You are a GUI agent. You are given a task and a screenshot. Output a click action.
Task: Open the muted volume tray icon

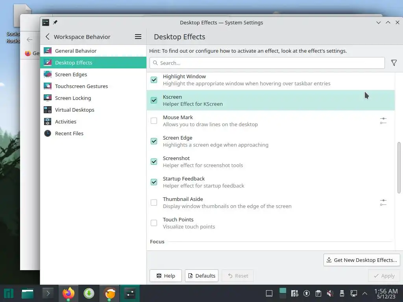pyautogui.click(x=330, y=293)
